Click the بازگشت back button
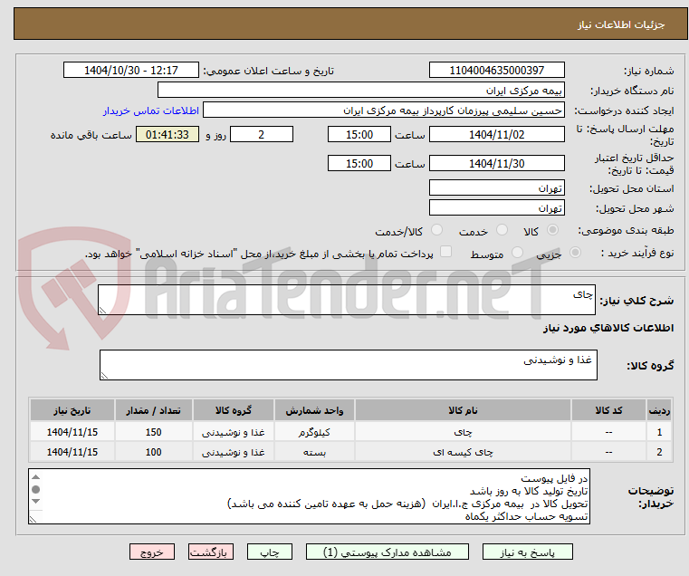Image resolution: width=689 pixels, height=576 pixels. click(211, 552)
